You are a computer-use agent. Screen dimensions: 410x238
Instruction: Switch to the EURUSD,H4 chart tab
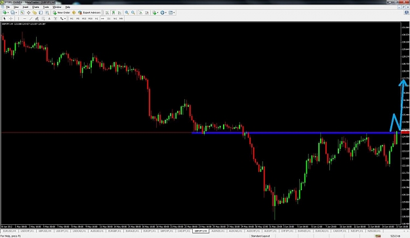coord(9,231)
